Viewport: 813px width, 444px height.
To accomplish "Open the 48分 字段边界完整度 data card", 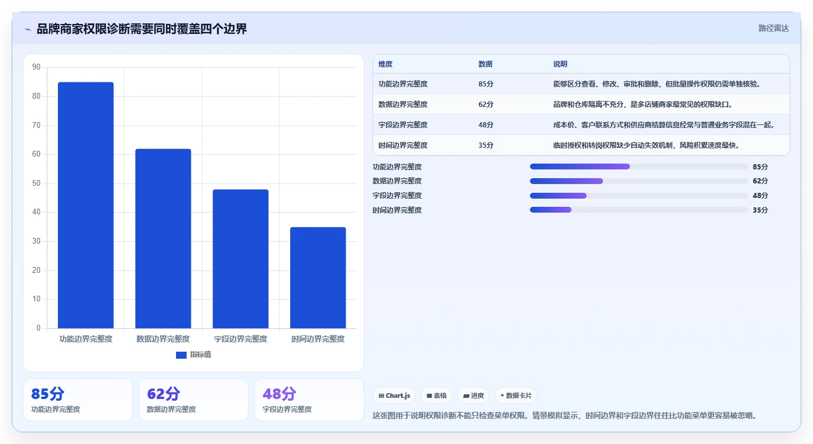I will tap(309, 400).
